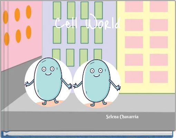Select the top-left pink window on yellow building
The width and height of the screenshot is (176, 138).
point(134,6)
